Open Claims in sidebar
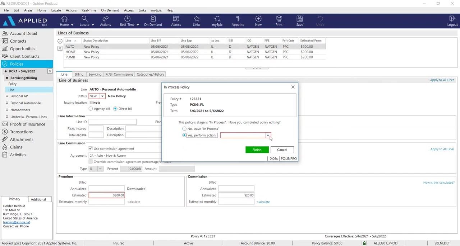This screenshot has height=246, width=460. click(x=16, y=147)
